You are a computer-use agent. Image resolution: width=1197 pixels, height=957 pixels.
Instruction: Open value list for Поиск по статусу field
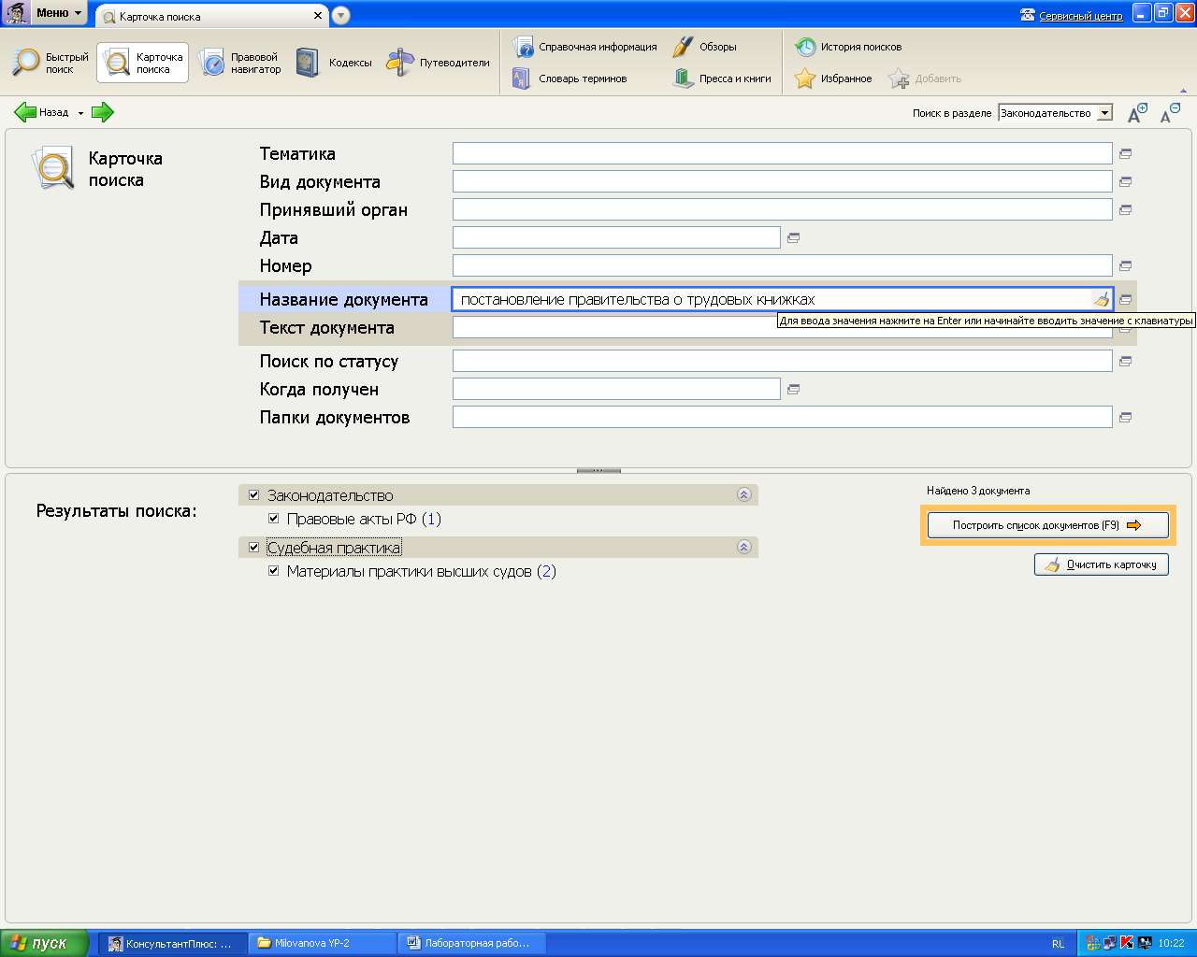coord(1125,361)
